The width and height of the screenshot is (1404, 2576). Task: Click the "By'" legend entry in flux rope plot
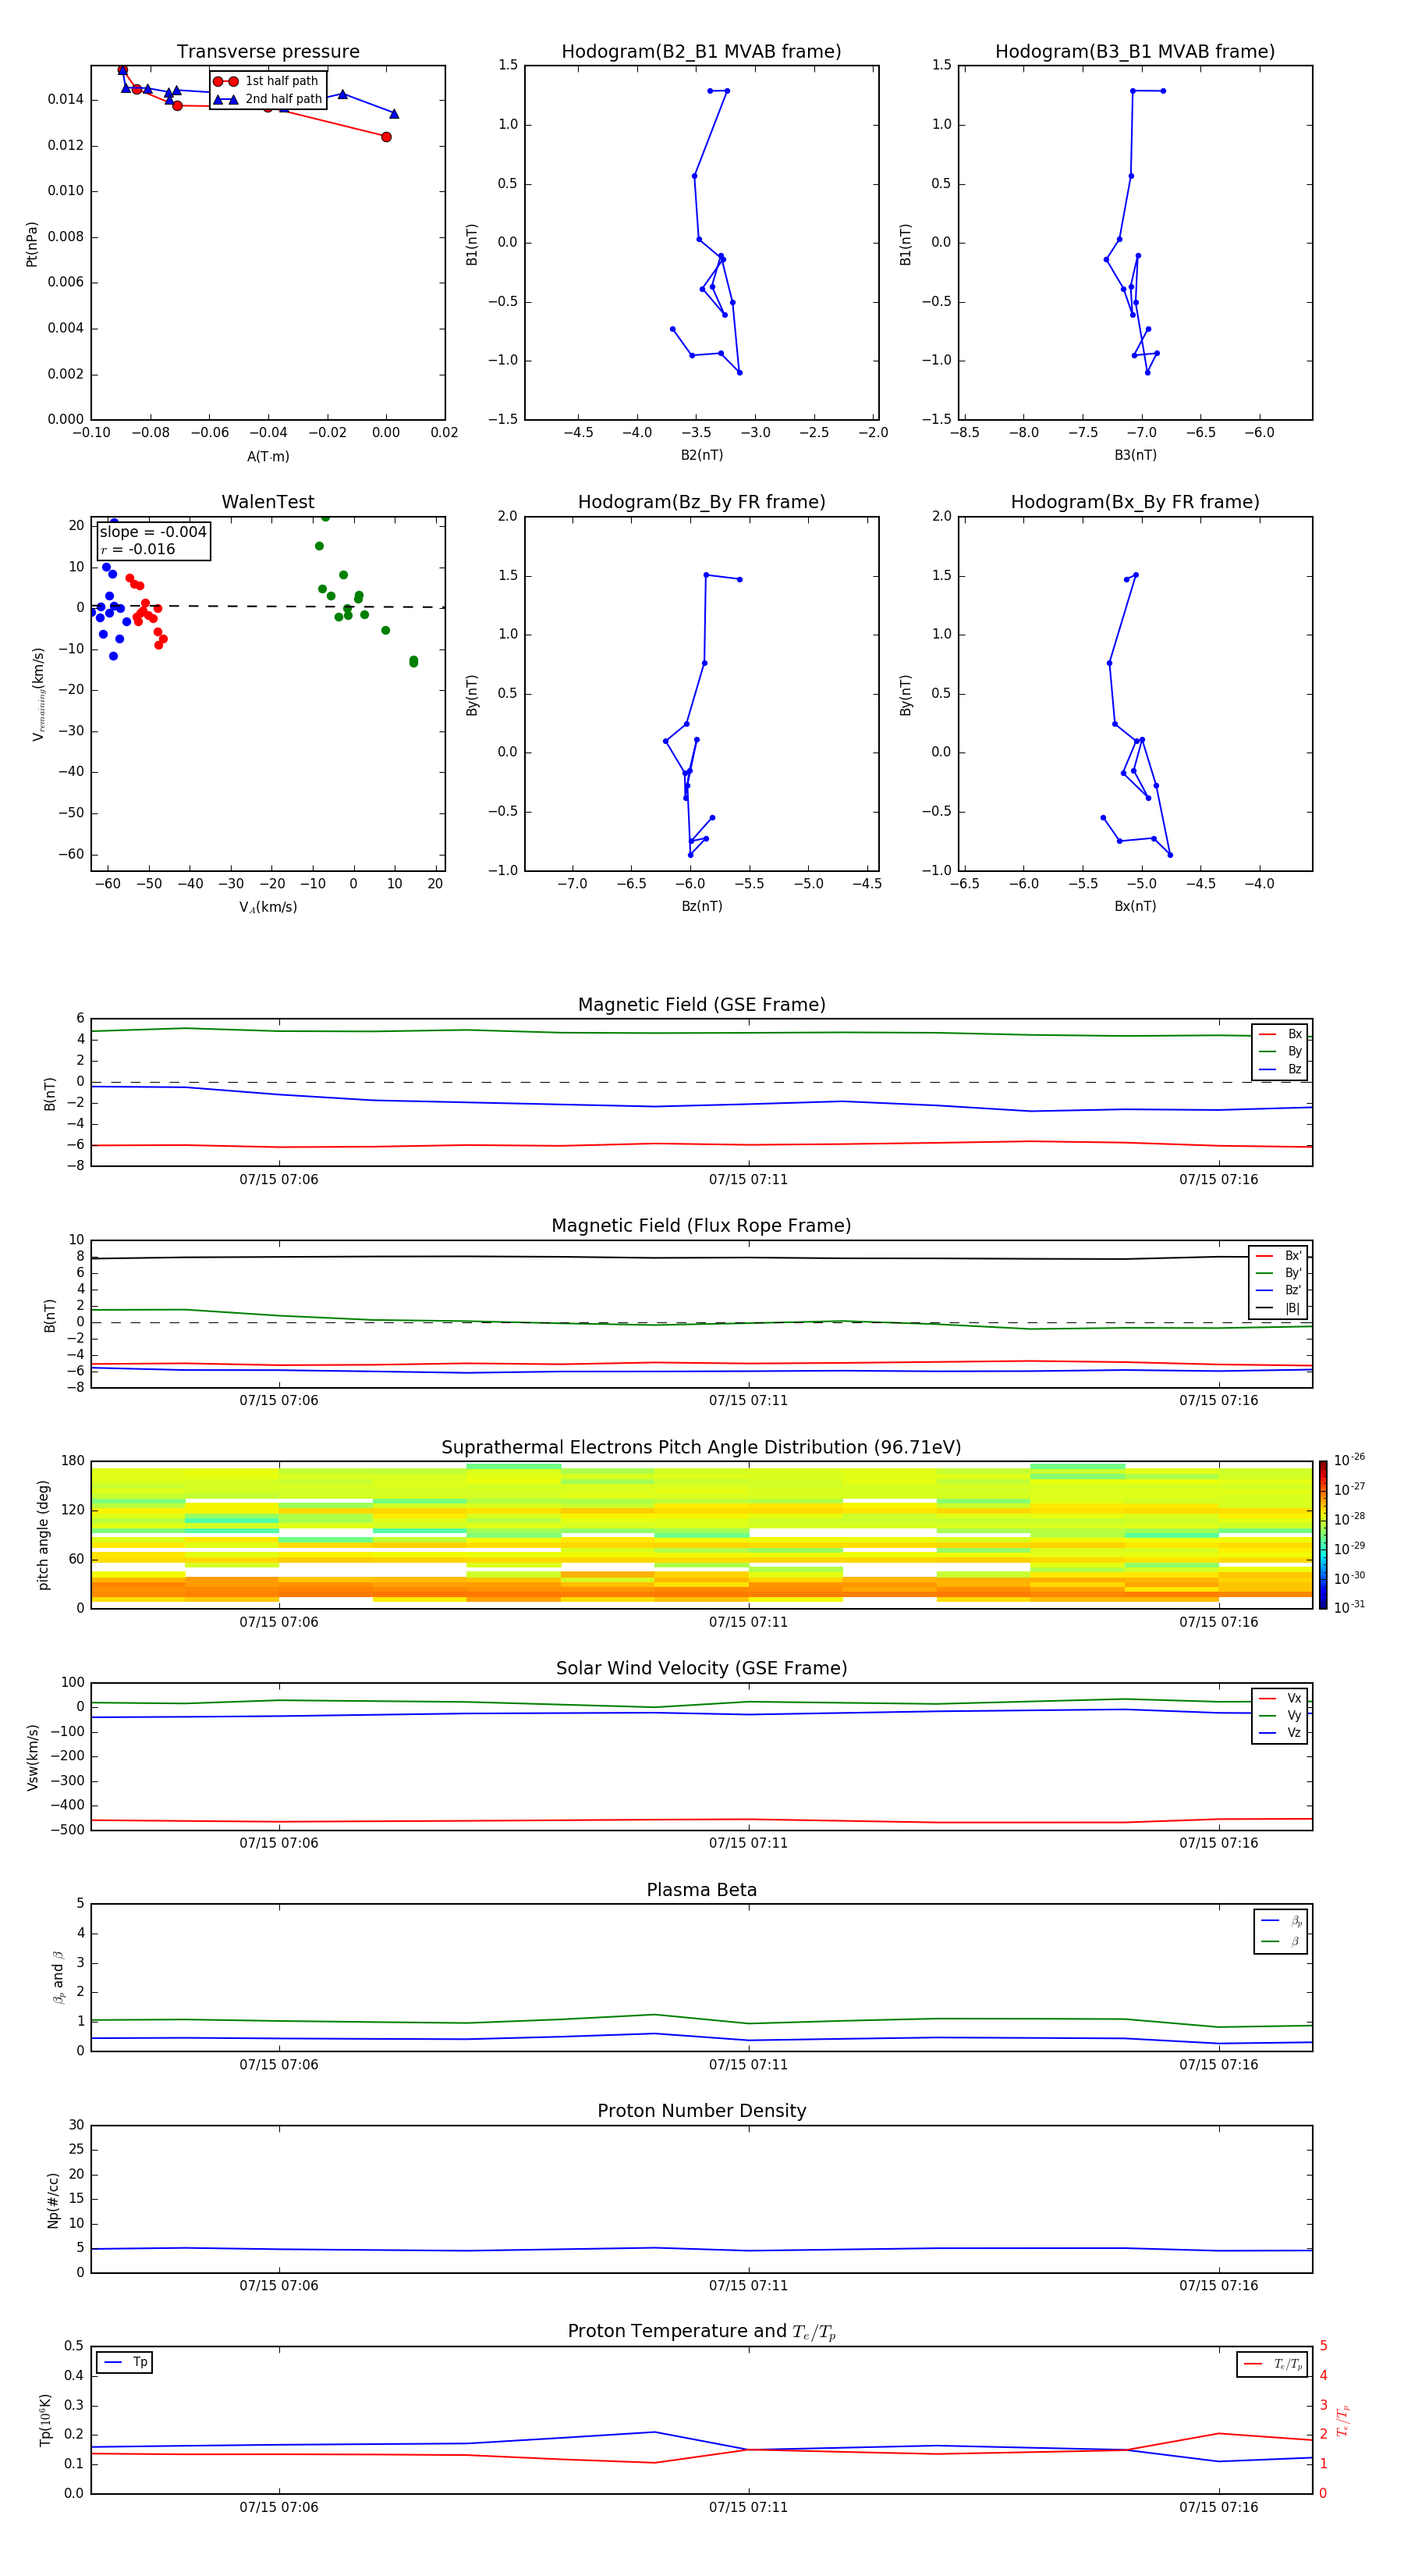tap(1278, 1273)
